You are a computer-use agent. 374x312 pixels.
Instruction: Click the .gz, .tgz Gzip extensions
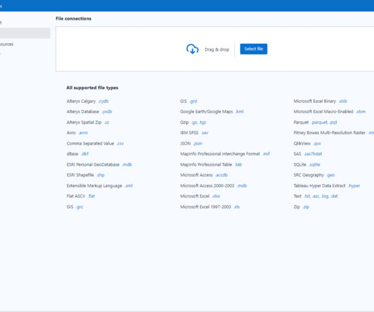tap(199, 122)
